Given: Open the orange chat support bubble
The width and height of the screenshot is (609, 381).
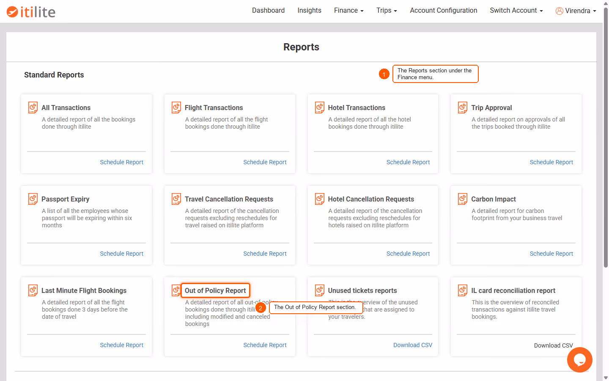Looking at the screenshot, I should coord(579,360).
